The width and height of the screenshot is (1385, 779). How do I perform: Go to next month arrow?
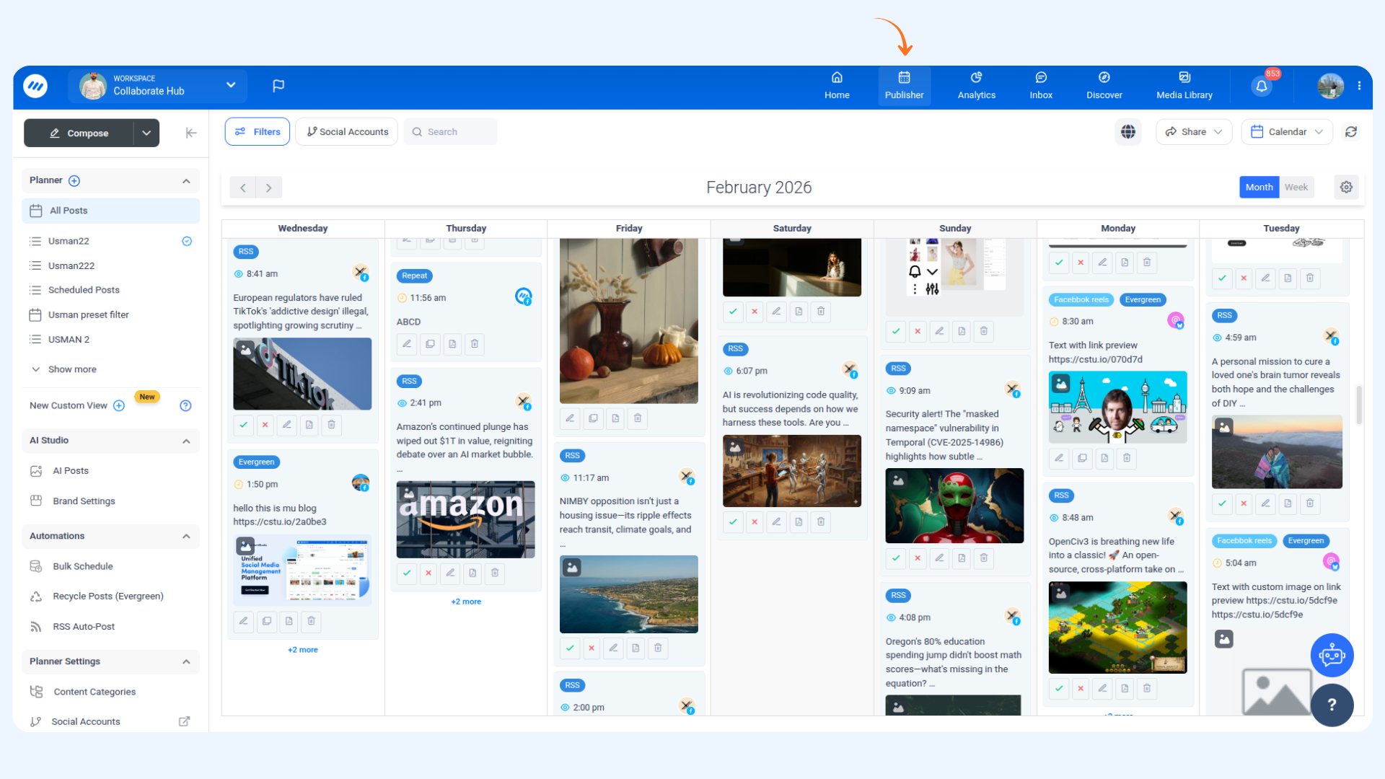click(x=269, y=188)
